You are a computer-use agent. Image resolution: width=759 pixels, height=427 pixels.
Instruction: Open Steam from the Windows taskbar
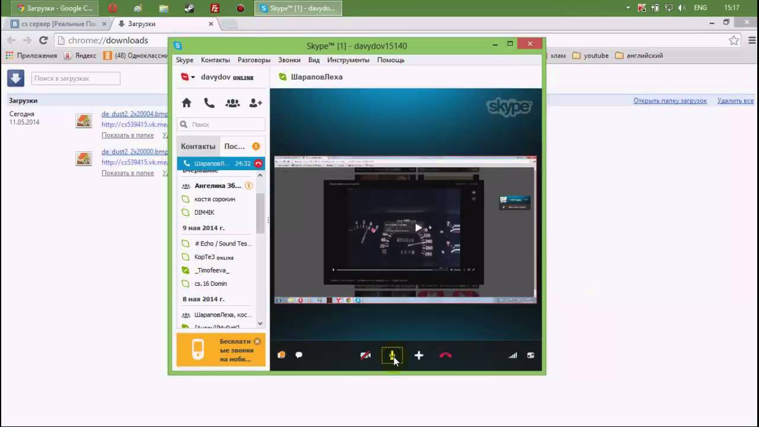point(189,8)
